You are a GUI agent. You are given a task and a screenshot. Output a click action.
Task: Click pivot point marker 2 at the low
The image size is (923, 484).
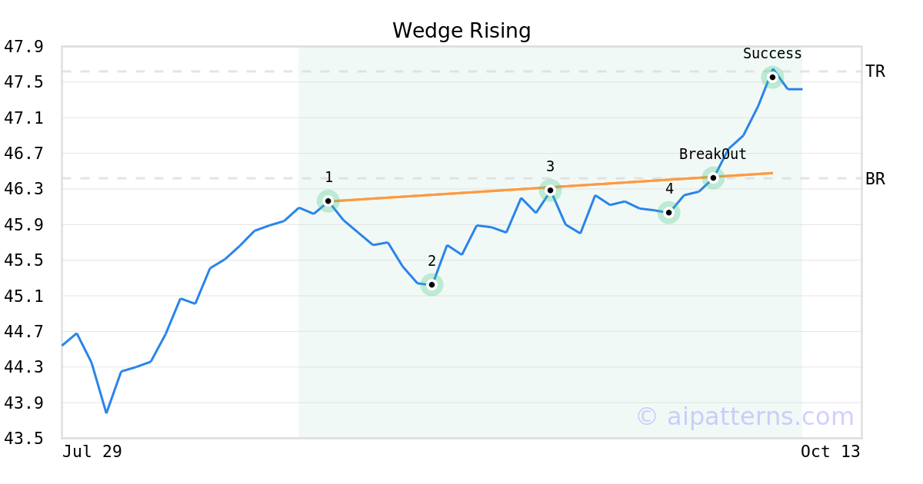432,285
